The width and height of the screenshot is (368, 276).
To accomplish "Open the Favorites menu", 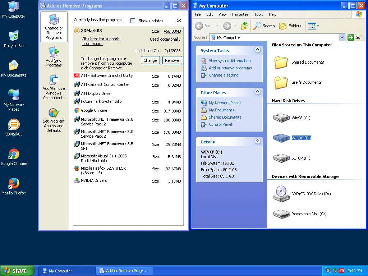I will pyautogui.click(x=240, y=14).
